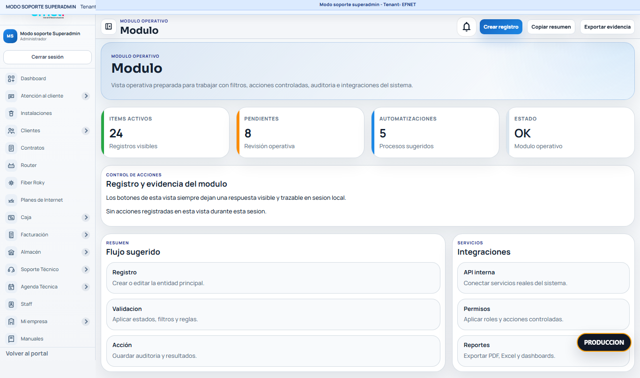Click the Copiar resumen button
The image size is (640, 378).
(551, 27)
